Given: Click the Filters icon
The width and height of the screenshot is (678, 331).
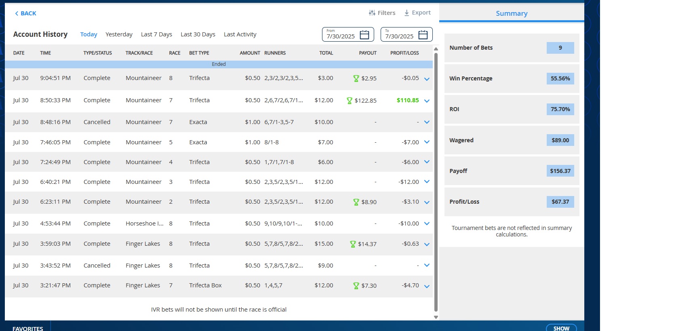Looking at the screenshot, I should 372,13.
